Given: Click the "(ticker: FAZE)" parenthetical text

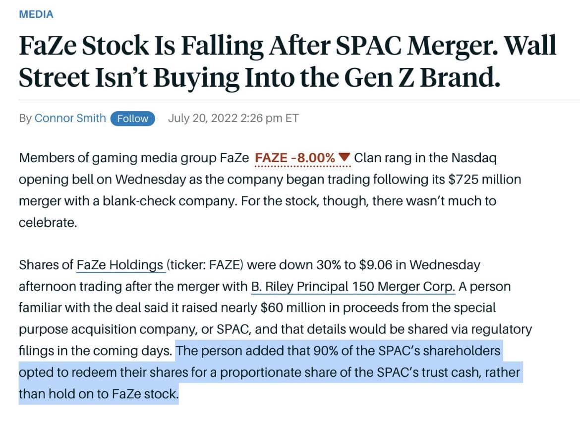Looking at the screenshot, I should tap(205, 265).
